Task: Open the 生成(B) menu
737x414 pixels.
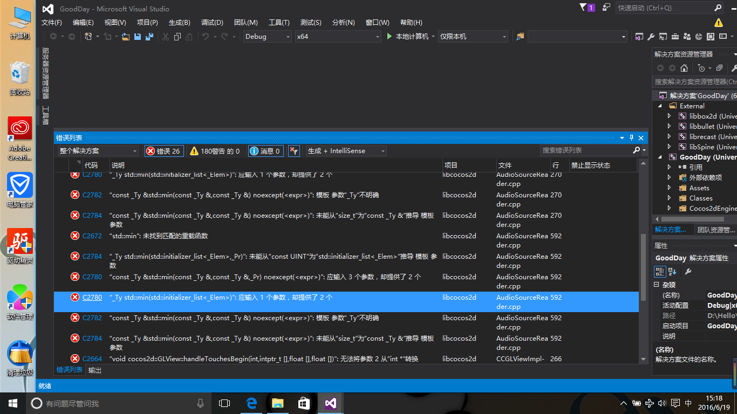Action: (x=180, y=23)
